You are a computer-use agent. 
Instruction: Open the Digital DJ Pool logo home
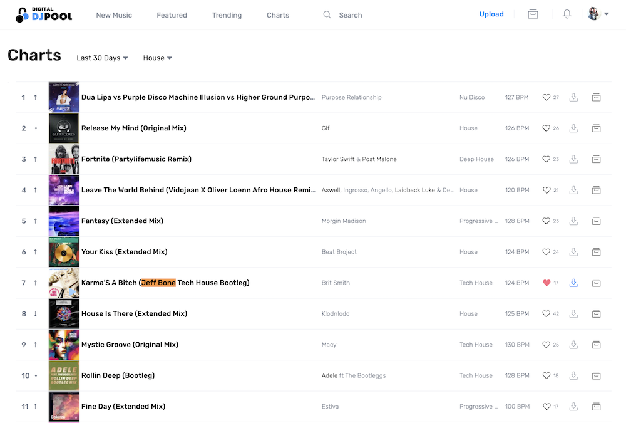(x=44, y=15)
